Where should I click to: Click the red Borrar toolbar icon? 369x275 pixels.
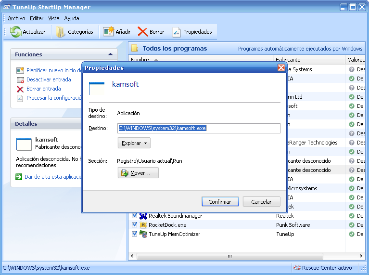tap(142, 32)
